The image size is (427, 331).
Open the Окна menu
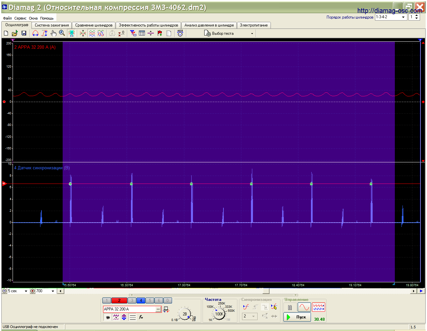click(x=33, y=18)
